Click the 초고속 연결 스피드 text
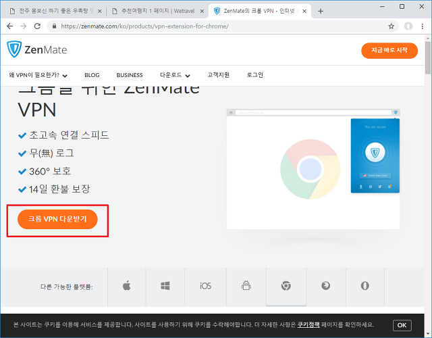This screenshot has height=338, width=432. coord(69,135)
